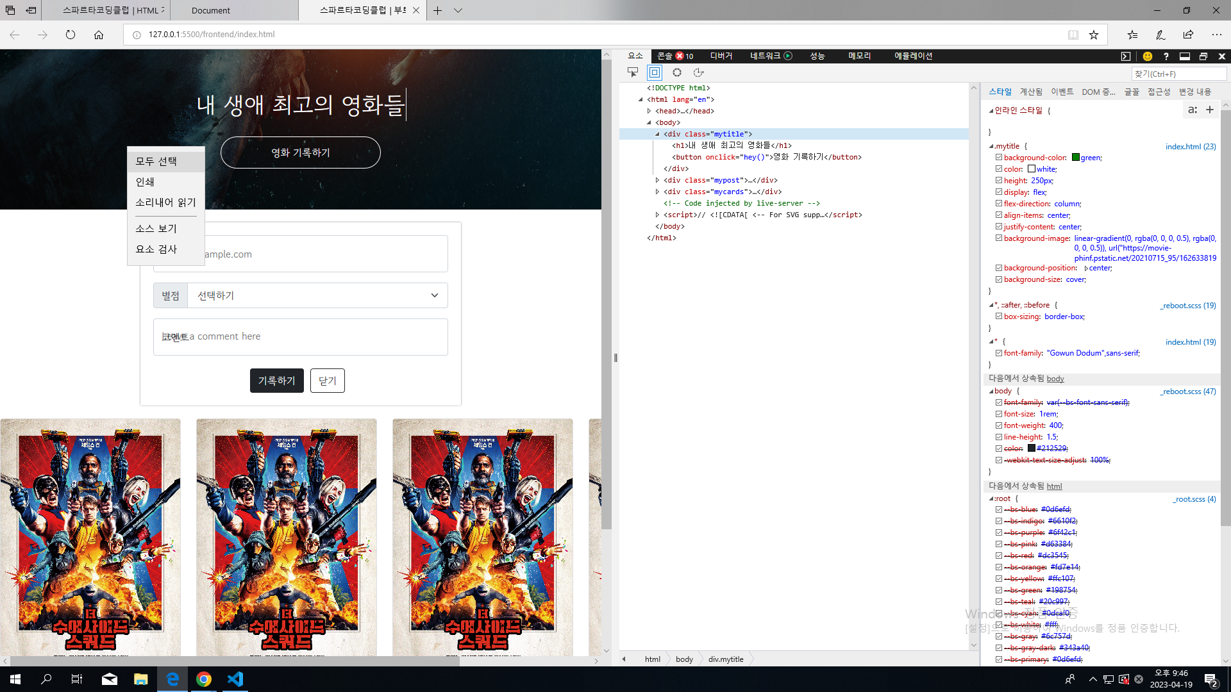Toggle DOM element highlighting box icon

[x=655, y=72]
